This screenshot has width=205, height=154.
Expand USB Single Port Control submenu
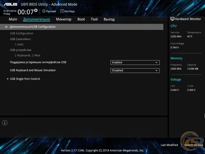tap(25, 79)
